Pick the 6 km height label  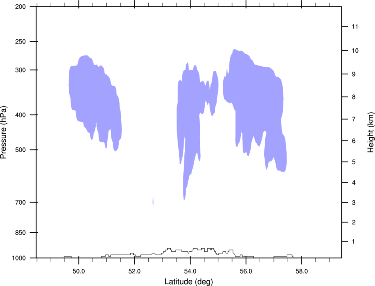(x=353, y=141)
